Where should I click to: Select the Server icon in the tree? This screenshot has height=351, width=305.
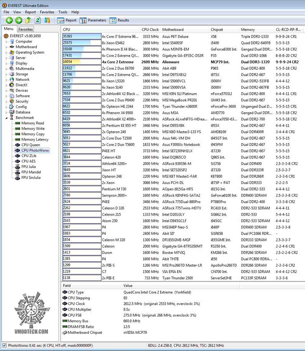(x=12, y=58)
